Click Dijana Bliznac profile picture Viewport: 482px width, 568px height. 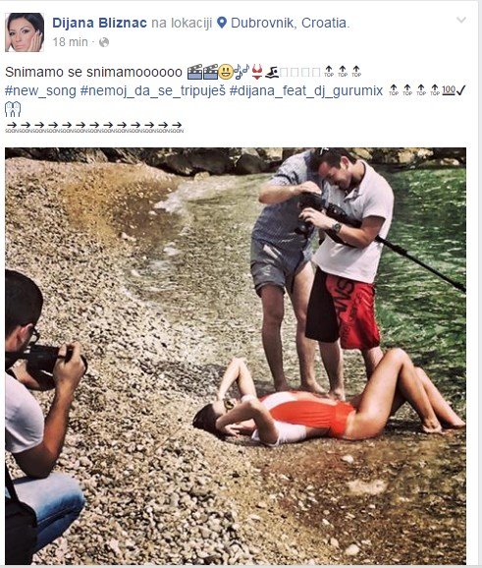(x=25, y=32)
